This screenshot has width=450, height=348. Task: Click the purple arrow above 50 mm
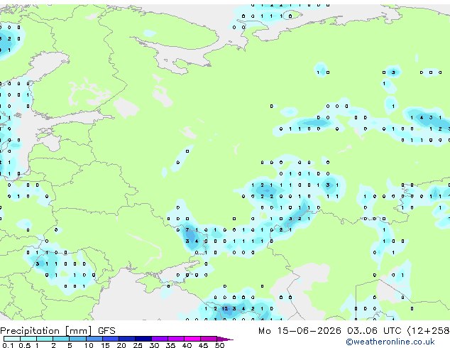[x=225, y=339]
